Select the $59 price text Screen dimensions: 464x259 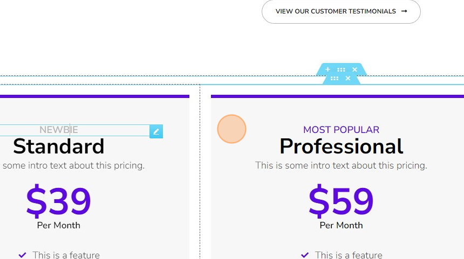[341, 200]
